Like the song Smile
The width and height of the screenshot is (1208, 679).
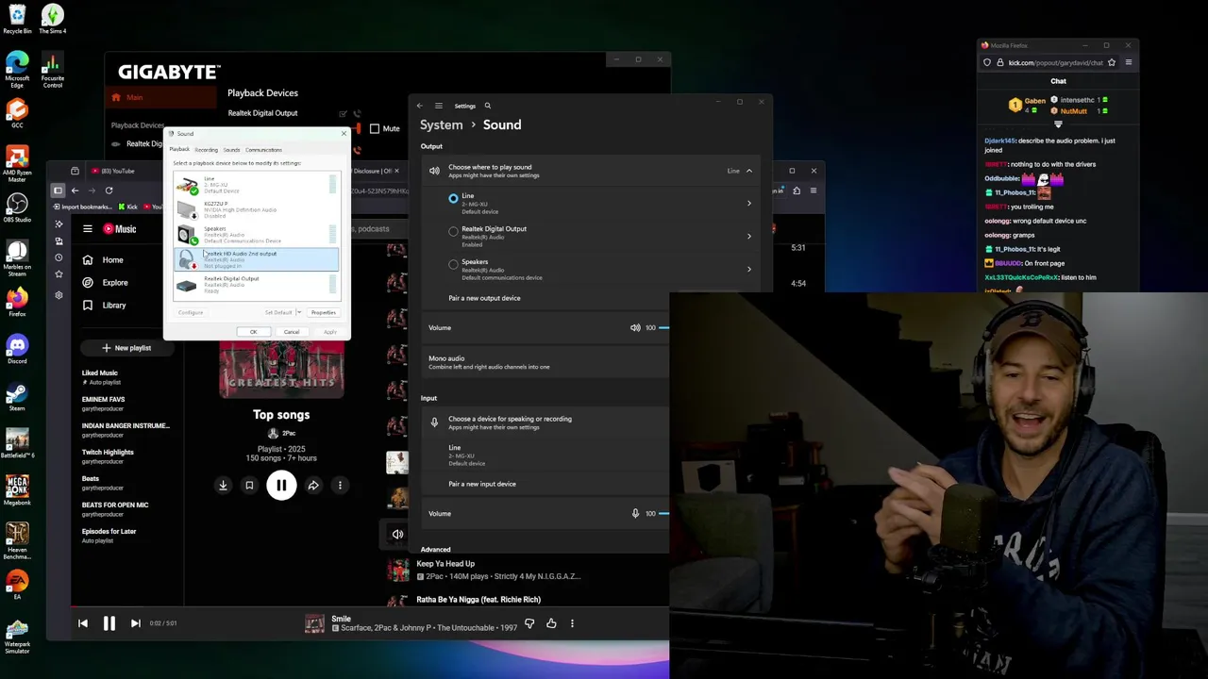pyautogui.click(x=551, y=623)
